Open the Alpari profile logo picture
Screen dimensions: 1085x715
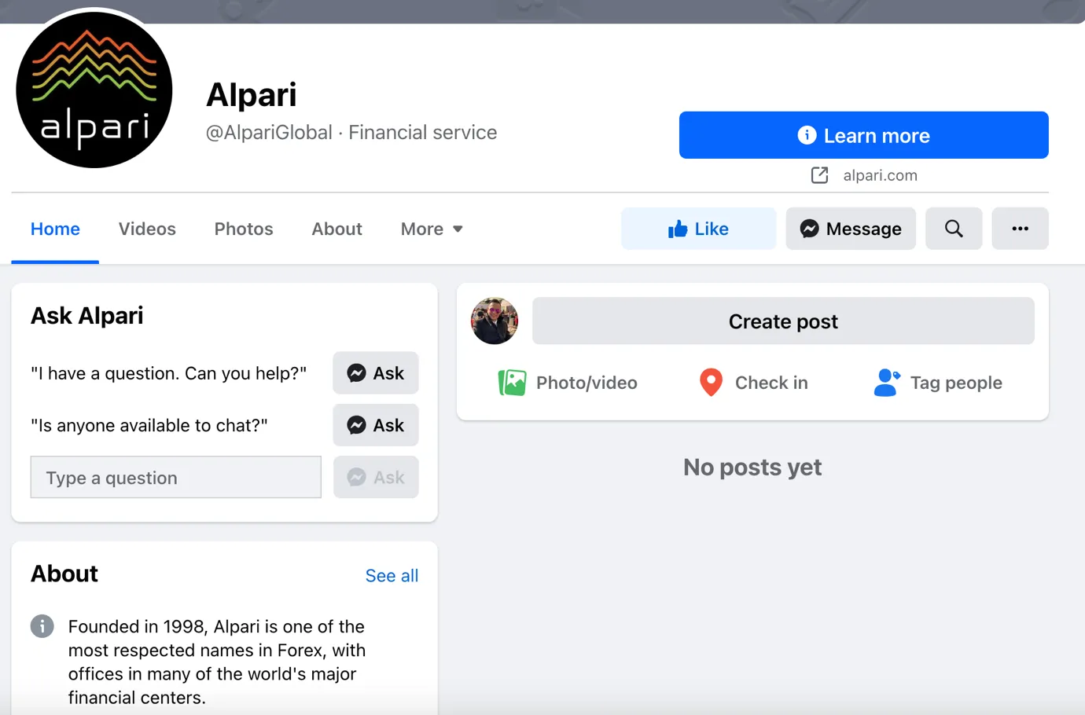click(x=94, y=90)
